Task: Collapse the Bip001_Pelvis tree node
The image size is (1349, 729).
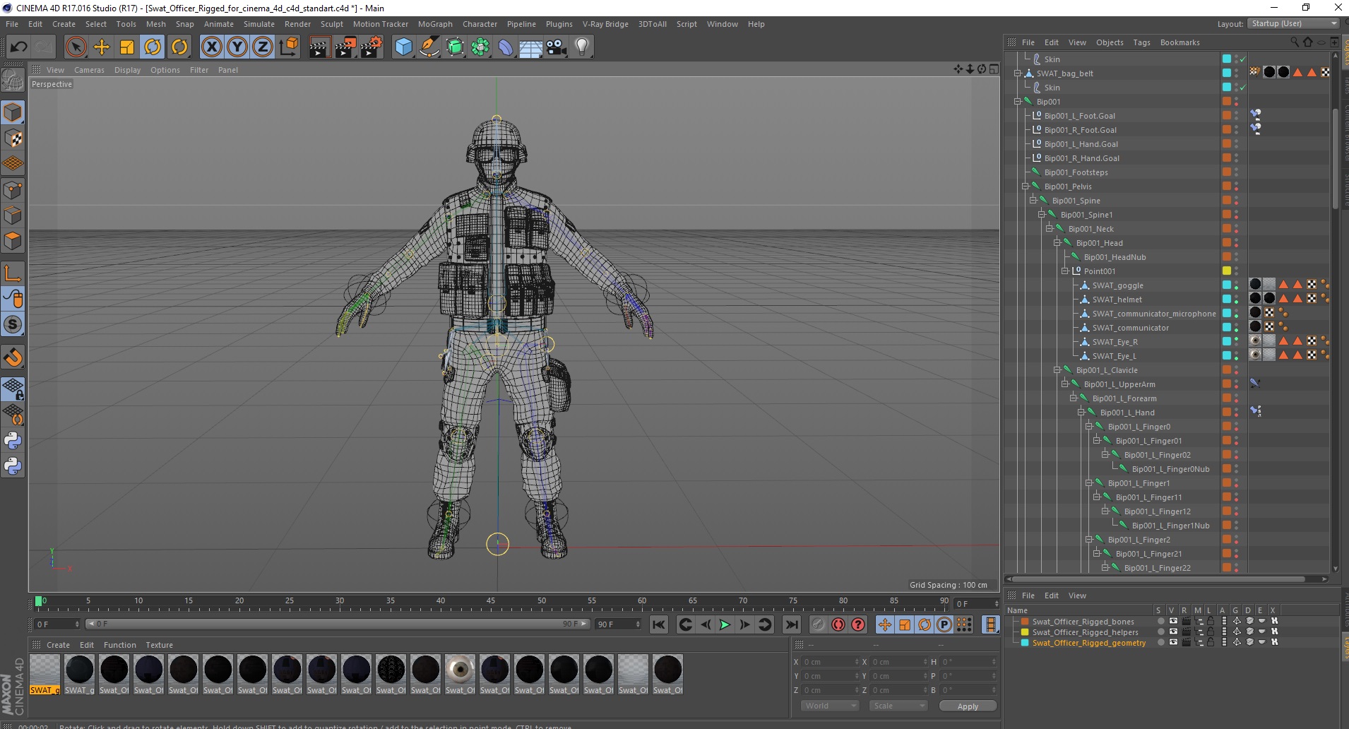Action: (x=1026, y=186)
